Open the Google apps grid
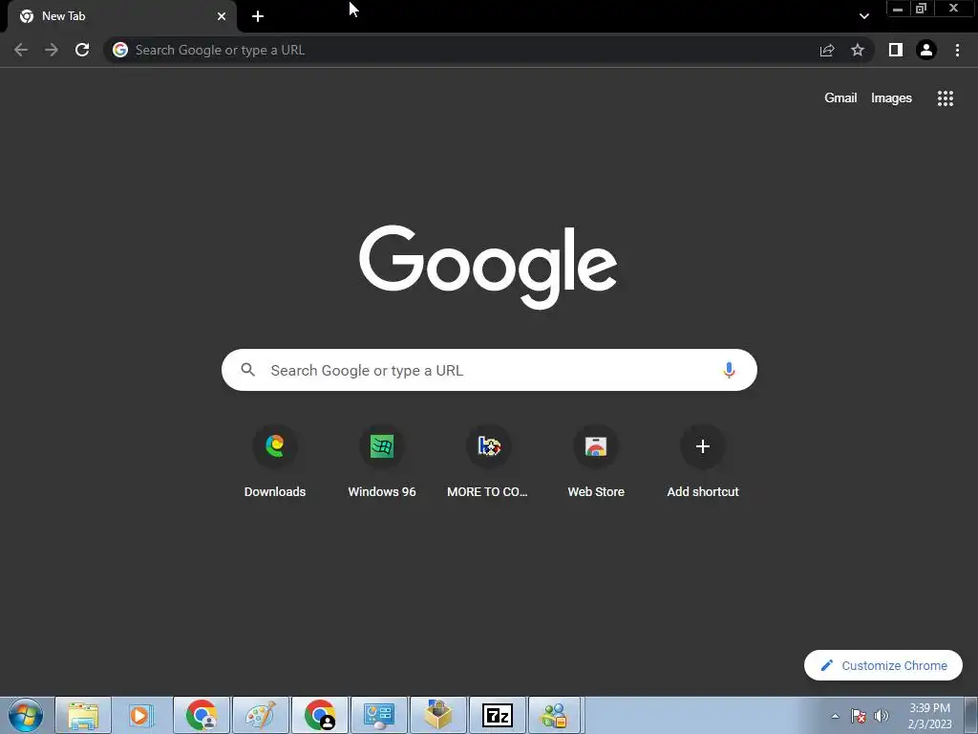The image size is (978, 734). coord(946,98)
